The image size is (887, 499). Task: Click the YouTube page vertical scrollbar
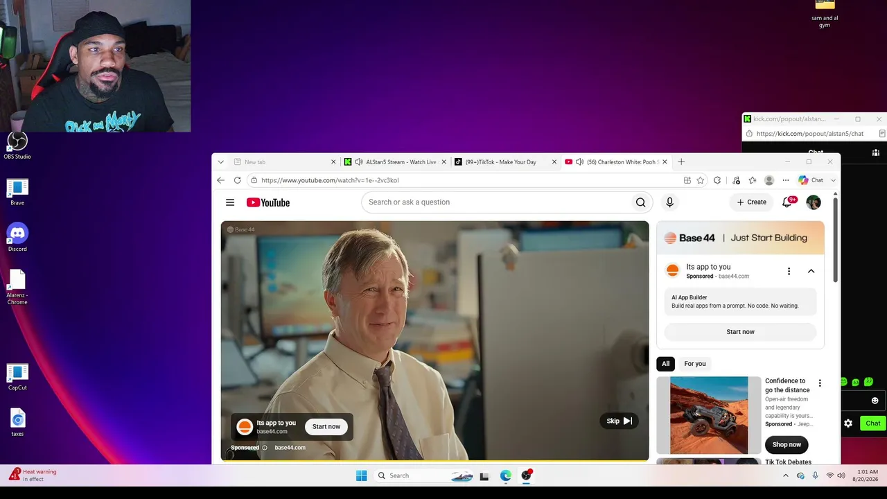point(835,240)
